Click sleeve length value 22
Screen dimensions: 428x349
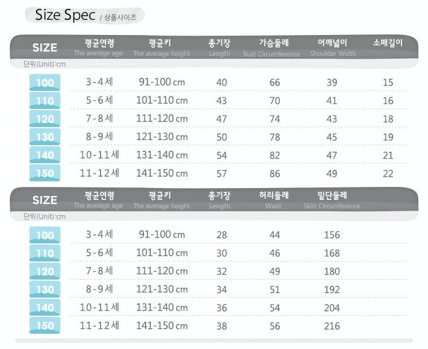pyautogui.click(x=388, y=173)
